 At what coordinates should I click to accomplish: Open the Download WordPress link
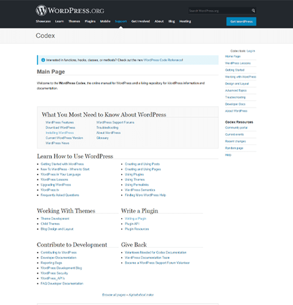(x=61, y=128)
